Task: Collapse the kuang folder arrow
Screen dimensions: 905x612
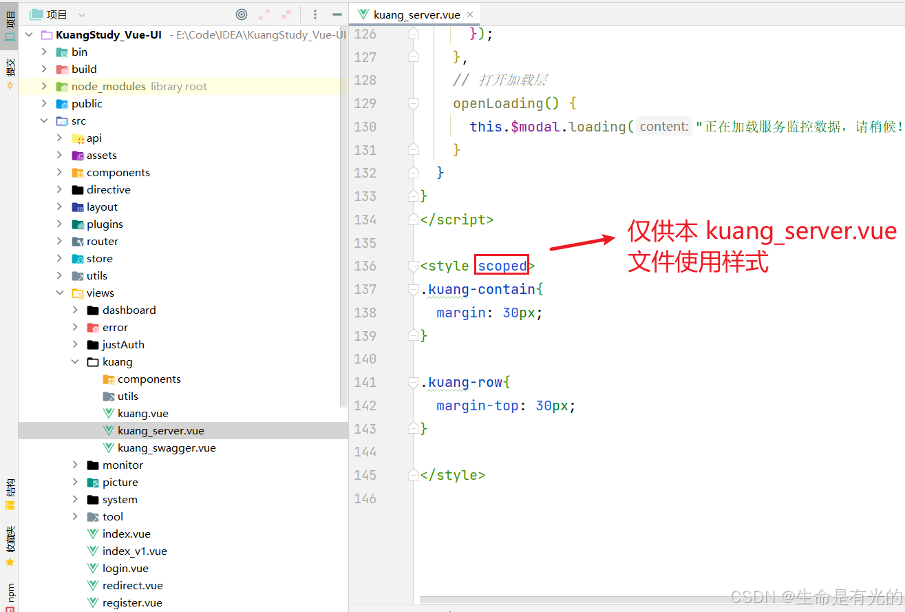Action: 75,361
